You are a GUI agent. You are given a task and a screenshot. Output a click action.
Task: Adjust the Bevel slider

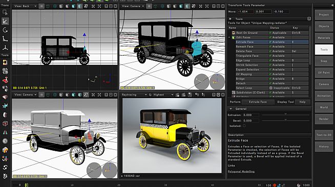pyautogui.click(x=285, y=120)
